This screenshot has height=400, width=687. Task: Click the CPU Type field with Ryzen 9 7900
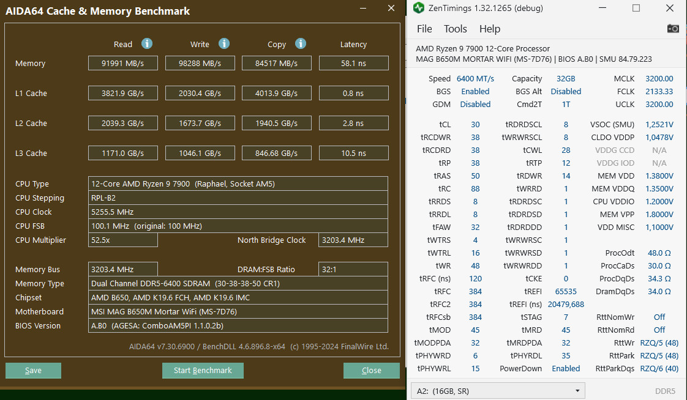(x=238, y=184)
